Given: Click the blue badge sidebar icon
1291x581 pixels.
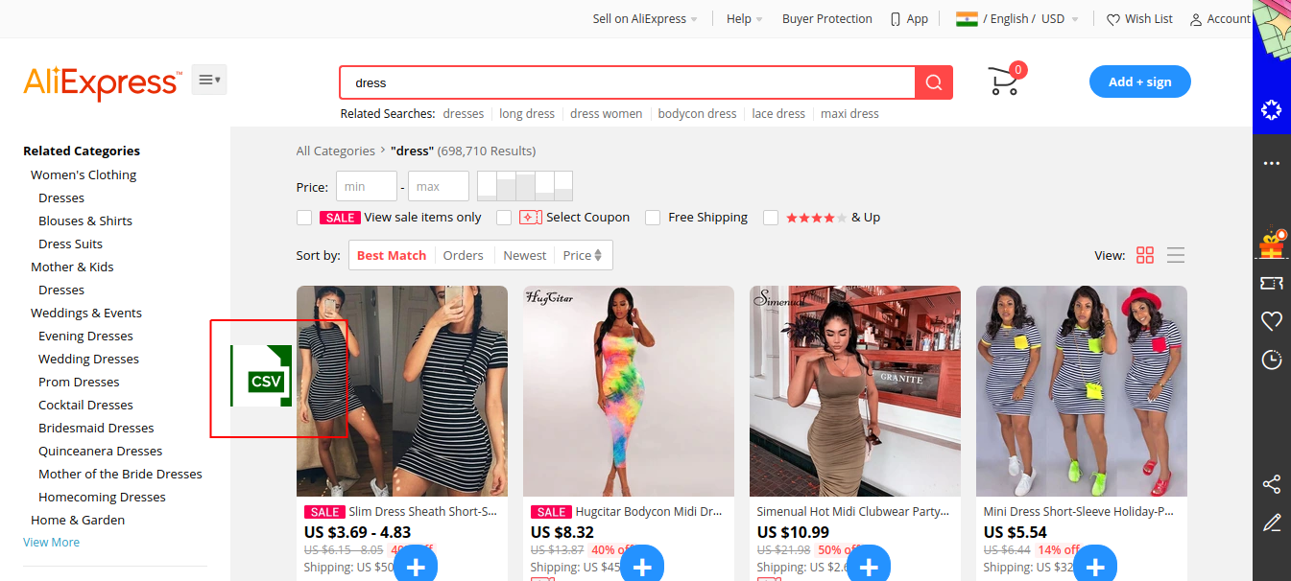Looking at the screenshot, I should [1272, 110].
